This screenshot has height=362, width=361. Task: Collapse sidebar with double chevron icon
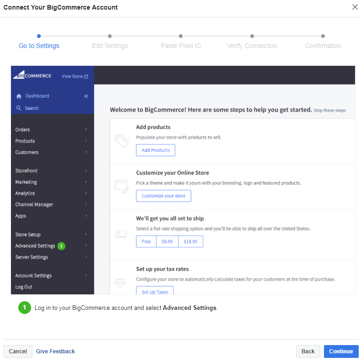pyautogui.click(x=86, y=96)
